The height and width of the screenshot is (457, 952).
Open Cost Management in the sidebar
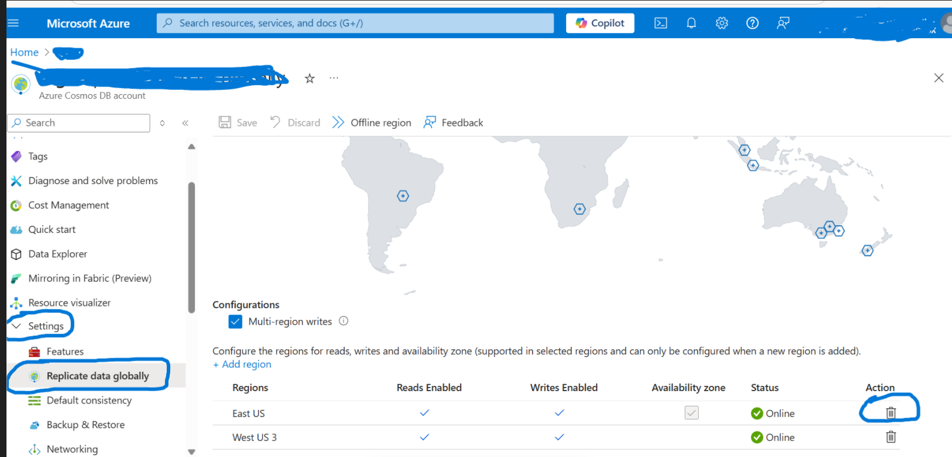[x=68, y=205]
